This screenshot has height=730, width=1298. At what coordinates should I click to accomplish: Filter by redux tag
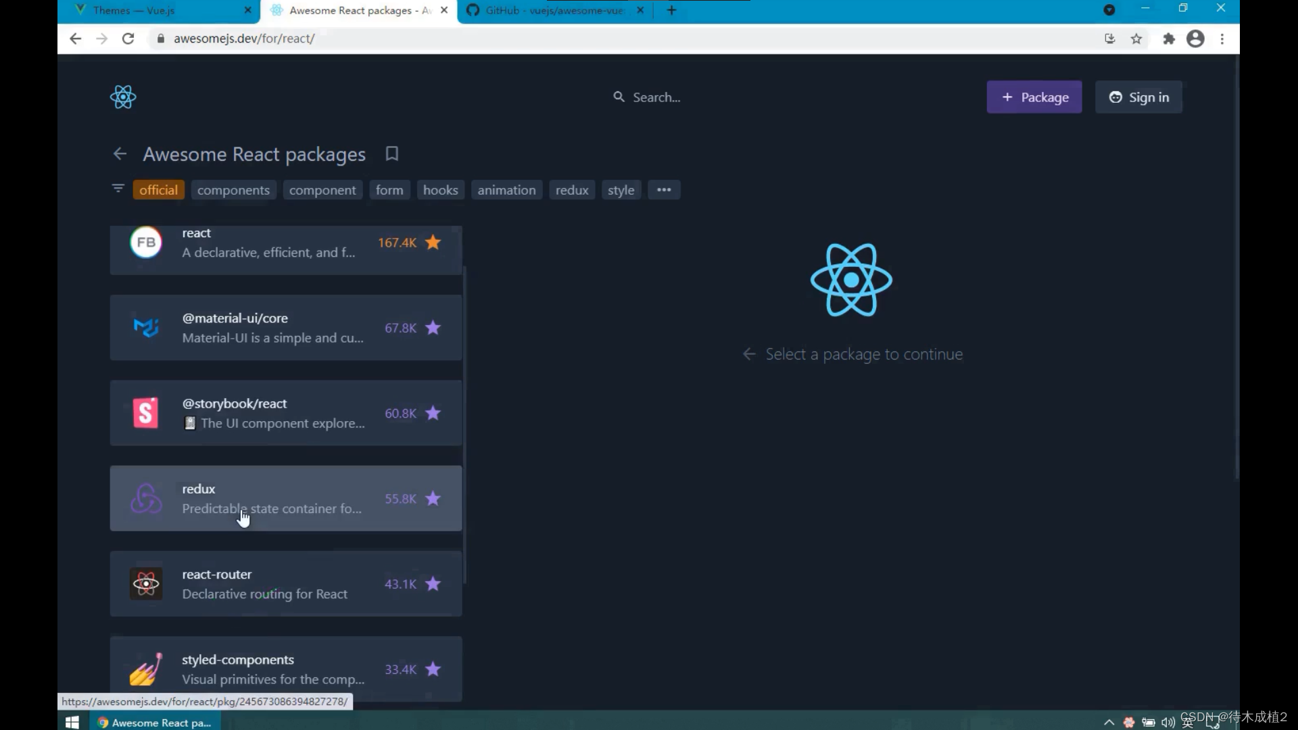pos(572,190)
